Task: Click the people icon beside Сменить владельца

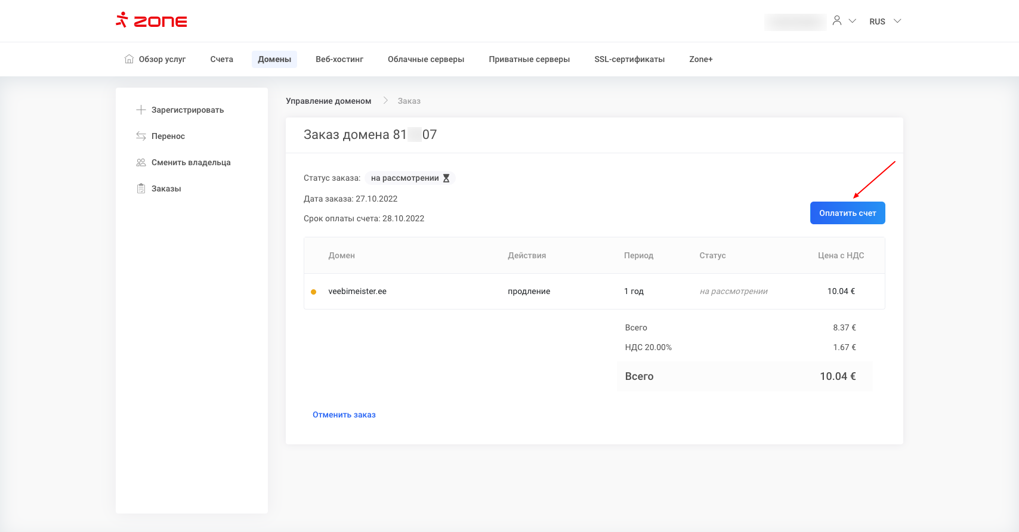Action: [x=141, y=162]
